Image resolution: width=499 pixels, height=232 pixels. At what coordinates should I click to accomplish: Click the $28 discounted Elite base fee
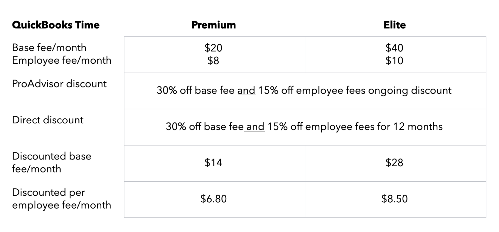coord(394,163)
